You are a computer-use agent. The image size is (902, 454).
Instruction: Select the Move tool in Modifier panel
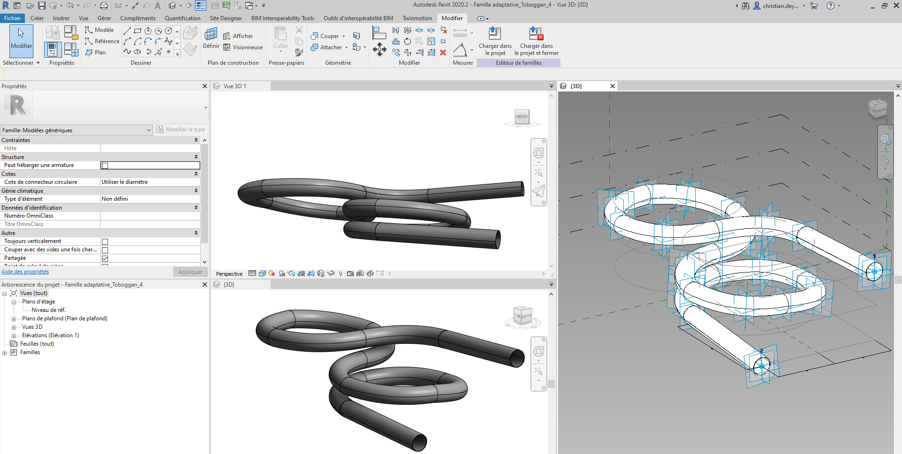tap(379, 49)
